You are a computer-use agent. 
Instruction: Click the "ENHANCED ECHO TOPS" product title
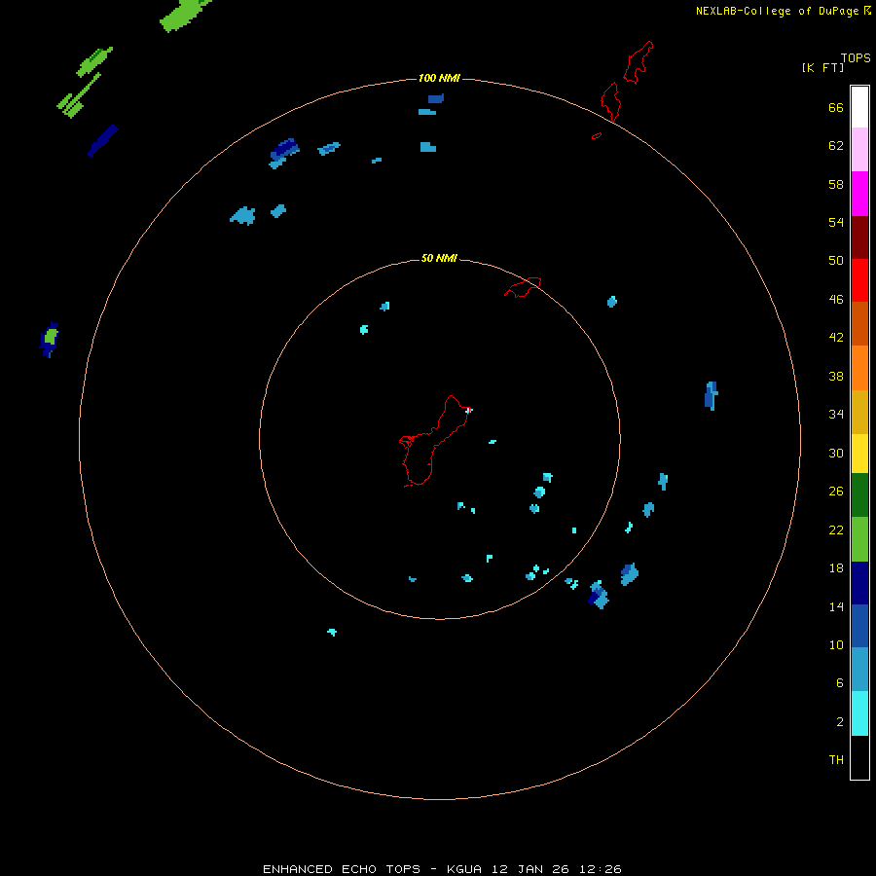click(x=342, y=869)
